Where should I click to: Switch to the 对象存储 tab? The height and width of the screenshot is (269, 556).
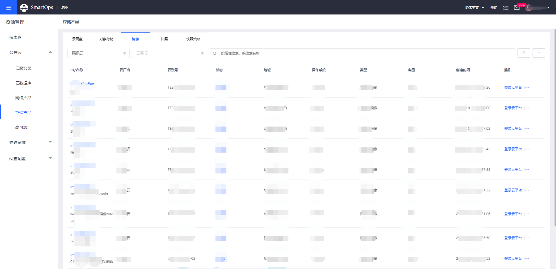coord(106,39)
